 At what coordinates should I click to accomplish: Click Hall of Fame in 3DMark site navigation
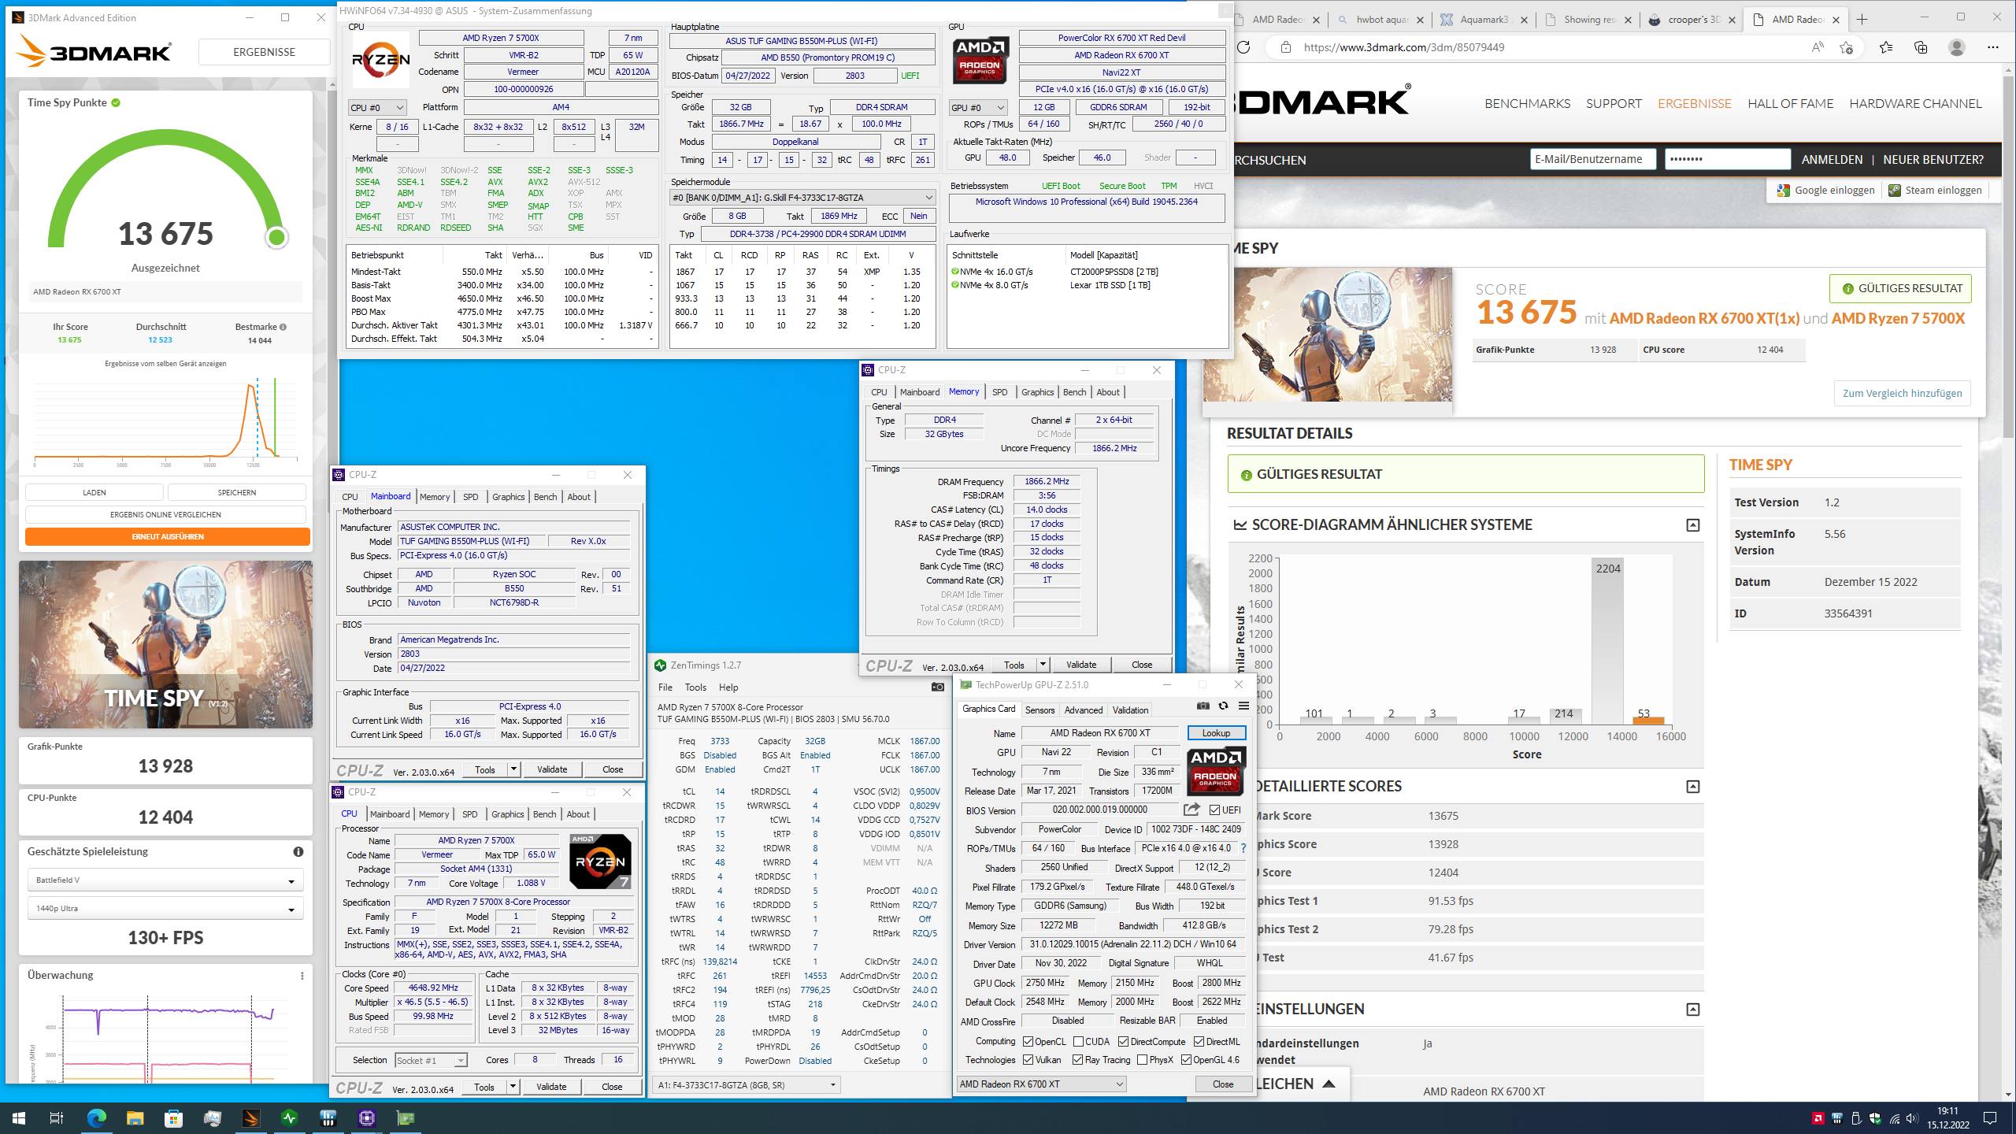click(1791, 103)
